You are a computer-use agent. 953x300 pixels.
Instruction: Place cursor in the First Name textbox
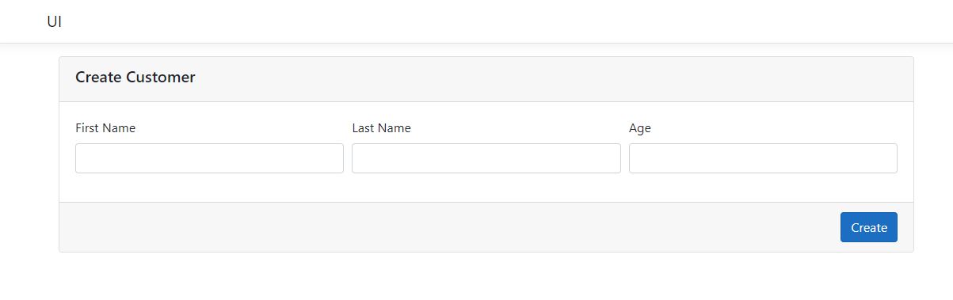(x=209, y=158)
